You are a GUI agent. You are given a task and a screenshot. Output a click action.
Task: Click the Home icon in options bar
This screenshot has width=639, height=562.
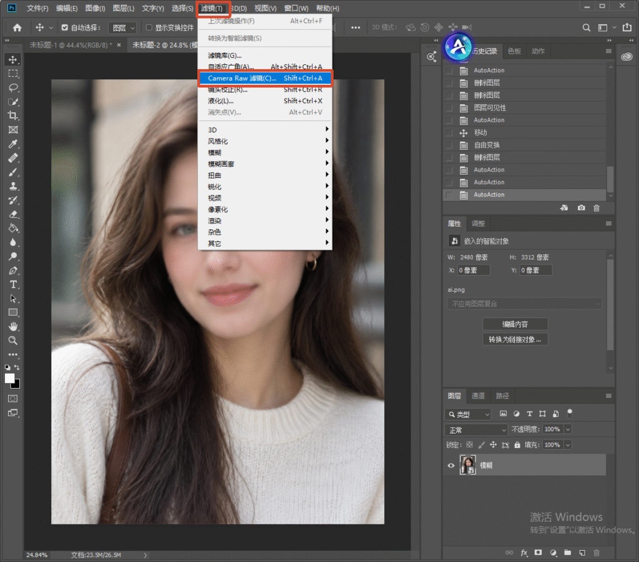[17, 27]
